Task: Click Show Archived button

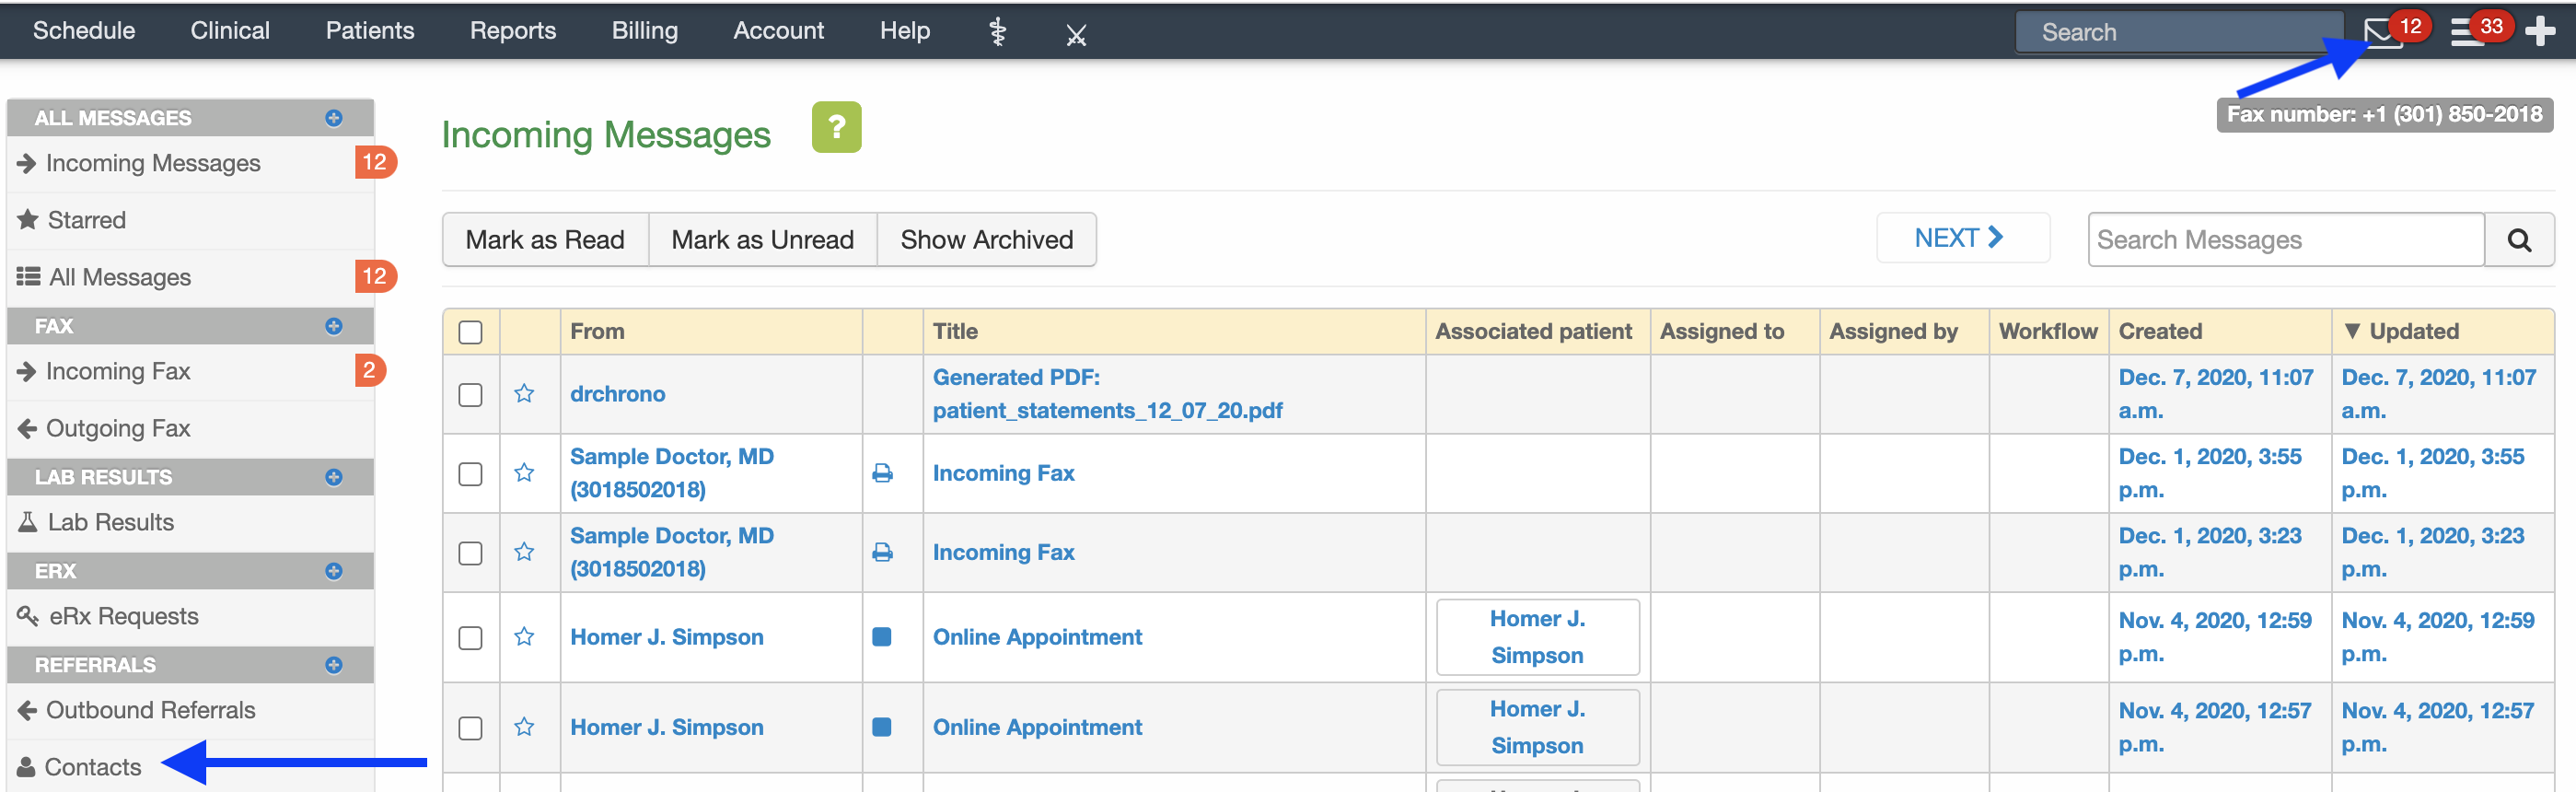Action: (987, 240)
